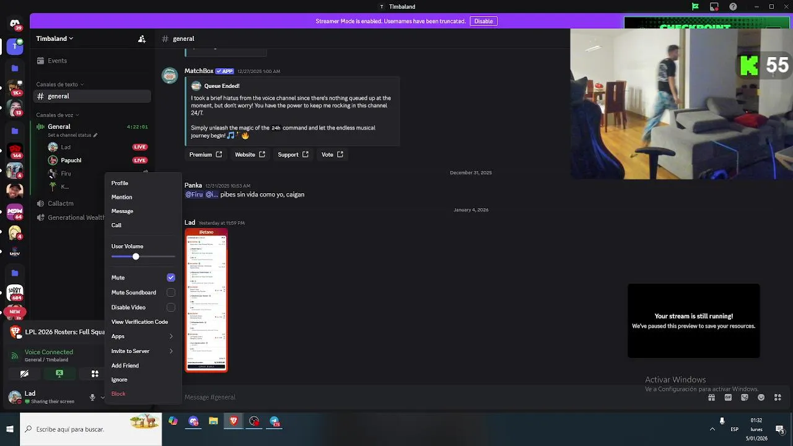Open the microphone options arrow beside Lad
793x446 pixels.
click(102, 397)
